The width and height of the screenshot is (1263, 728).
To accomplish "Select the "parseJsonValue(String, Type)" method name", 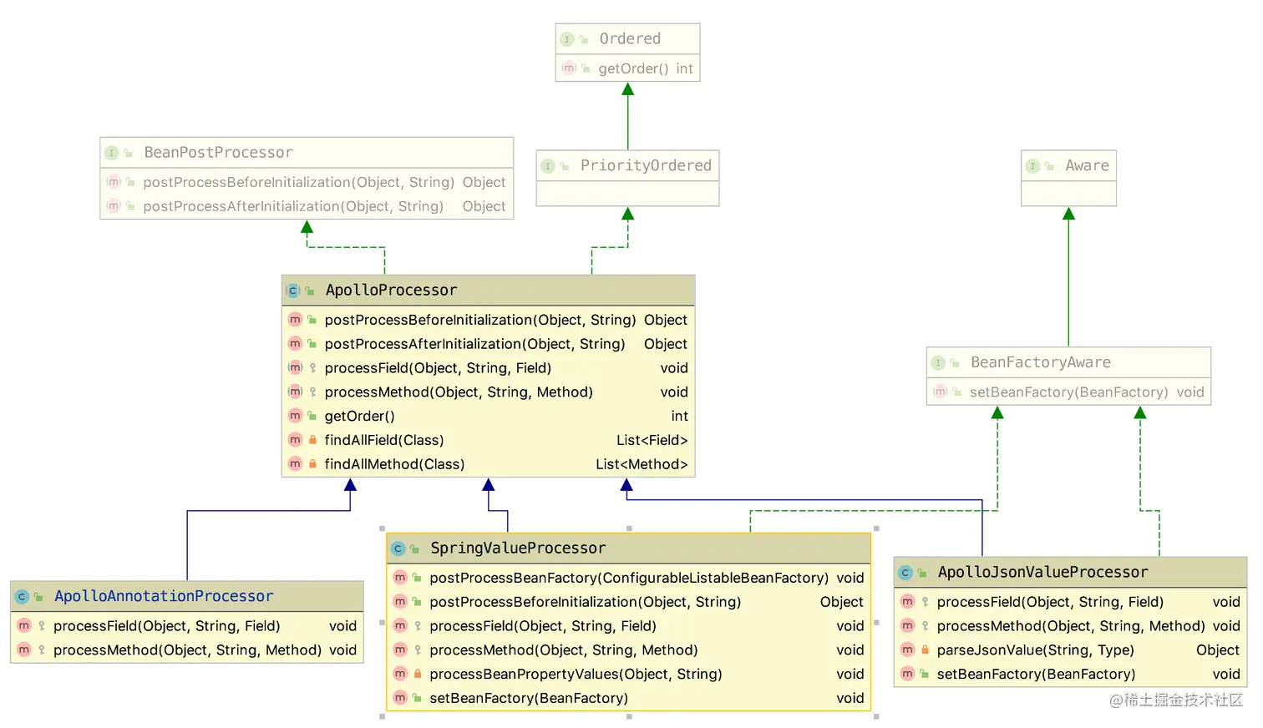I will 1035,650.
